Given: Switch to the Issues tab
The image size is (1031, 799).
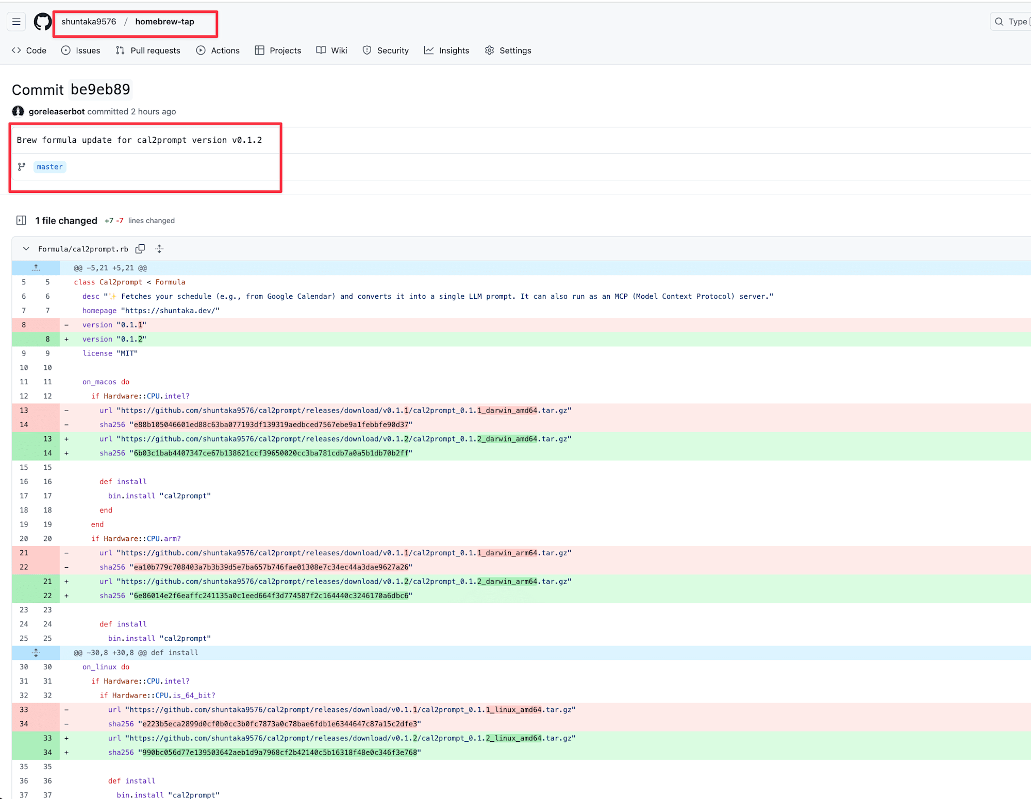Looking at the screenshot, I should [81, 50].
